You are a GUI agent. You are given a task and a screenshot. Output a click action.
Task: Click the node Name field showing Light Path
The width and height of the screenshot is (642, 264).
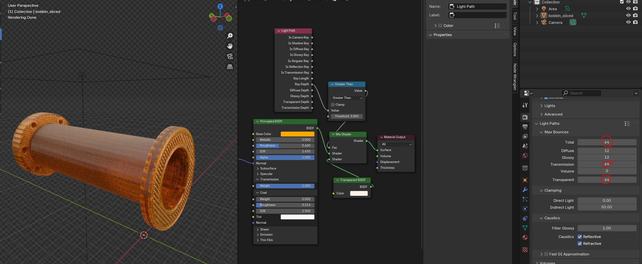477,6
